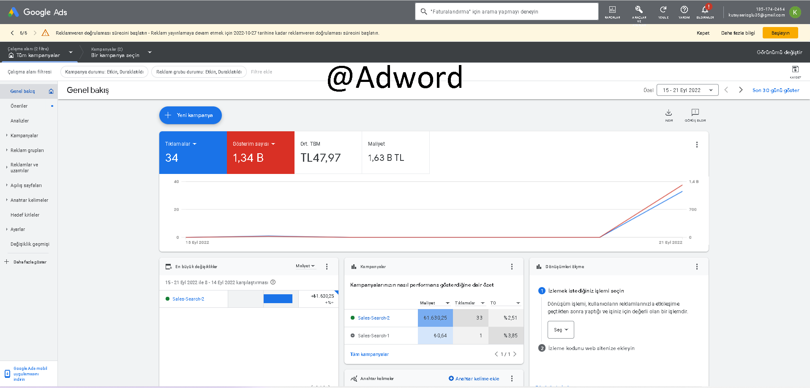Screen dimensions: 810x388
Task: Select Değişiklik geçmişi in the sidebar
Action: pos(30,244)
